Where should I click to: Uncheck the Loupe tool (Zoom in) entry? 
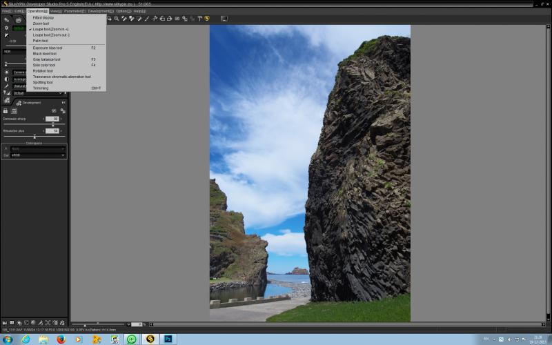pyautogui.click(x=50, y=29)
